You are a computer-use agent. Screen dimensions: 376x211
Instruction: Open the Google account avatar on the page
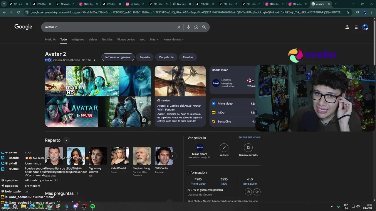tap(365, 27)
